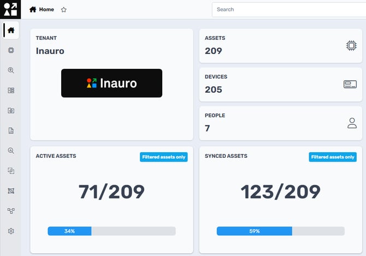Click the Inauro logo in top-left corner

10,9
